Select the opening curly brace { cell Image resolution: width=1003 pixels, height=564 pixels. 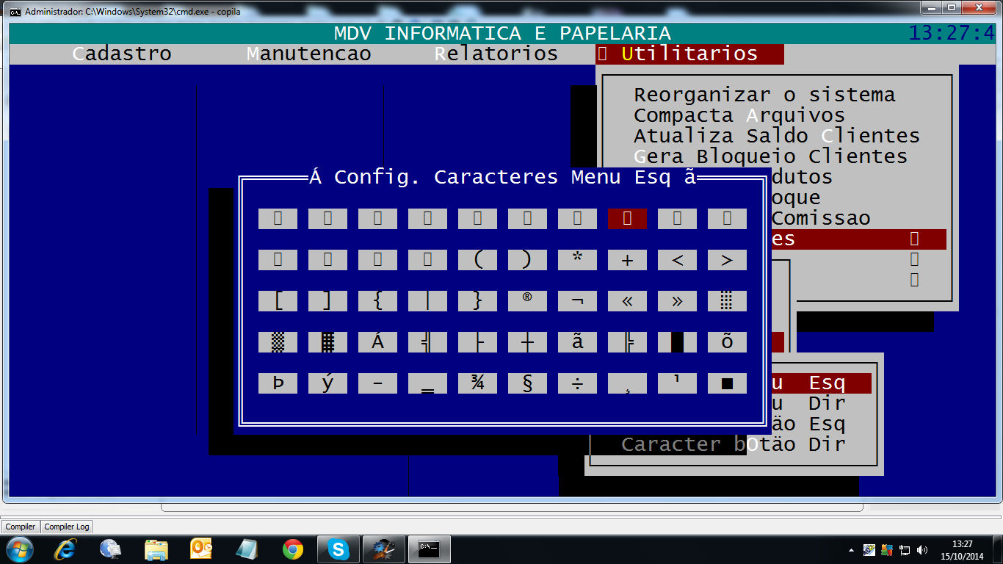coord(377,300)
